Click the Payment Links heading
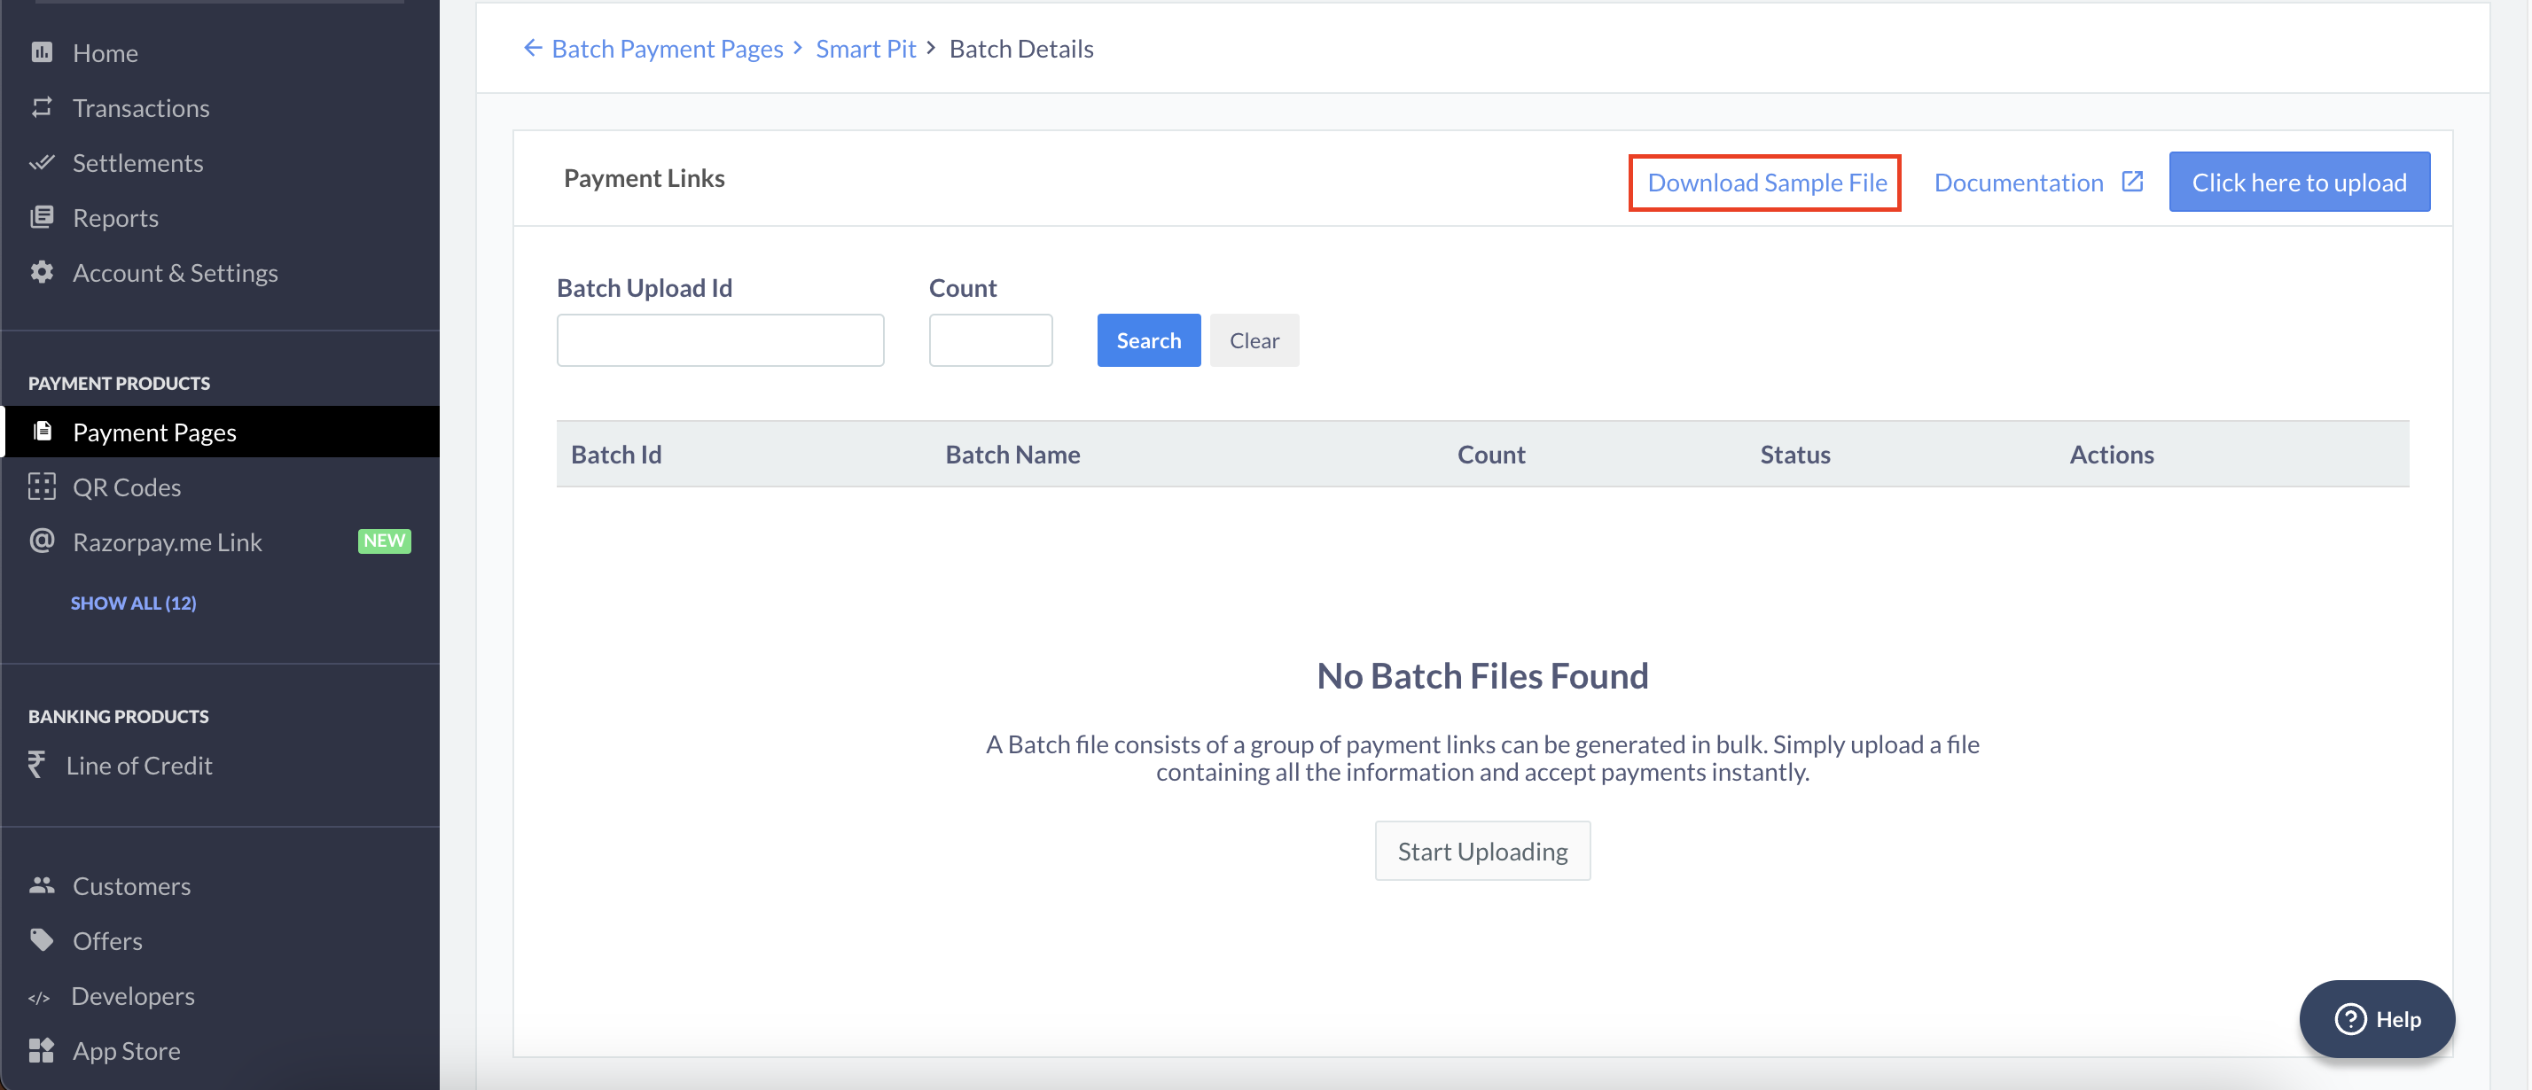This screenshot has height=1090, width=2532. point(644,178)
